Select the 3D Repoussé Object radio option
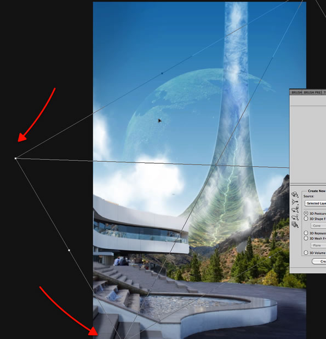Screen dimensions: 326x339 306,233
